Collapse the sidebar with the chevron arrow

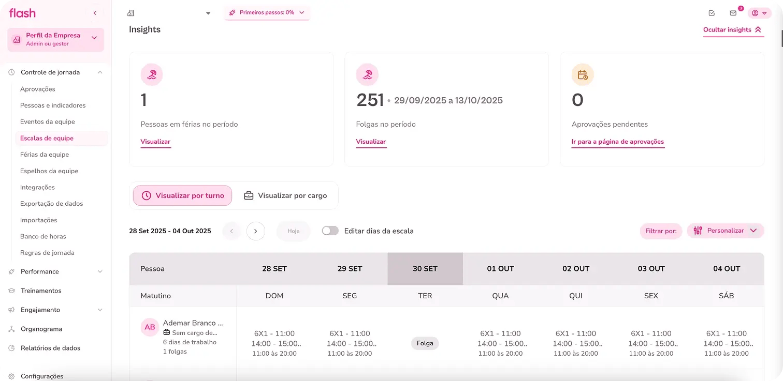[x=95, y=13]
